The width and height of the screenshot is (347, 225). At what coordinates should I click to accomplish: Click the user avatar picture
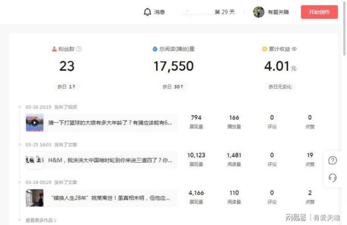(259, 12)
